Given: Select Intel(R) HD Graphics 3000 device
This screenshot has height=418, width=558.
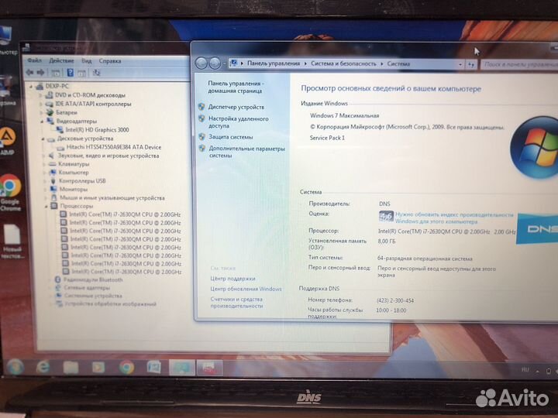Looking at the screenshot, I should [97, 130].
